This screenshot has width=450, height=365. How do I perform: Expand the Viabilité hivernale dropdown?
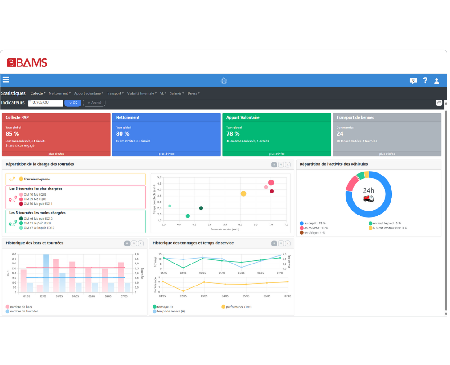pyautogui.click(x=142, y=93)
